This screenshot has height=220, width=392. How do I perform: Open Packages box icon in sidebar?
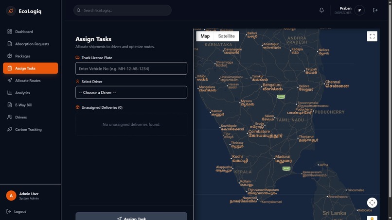click(x=10, y=56)
